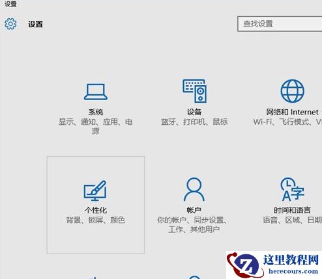322x279 pixels.
Task: Open the 网络和 Internet globe icon
Action: coord(292,91)
